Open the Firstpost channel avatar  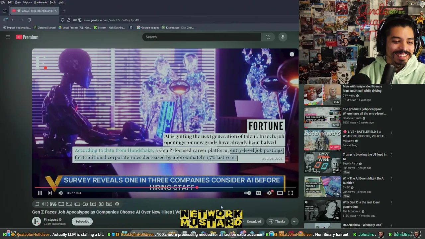(37, 221)
